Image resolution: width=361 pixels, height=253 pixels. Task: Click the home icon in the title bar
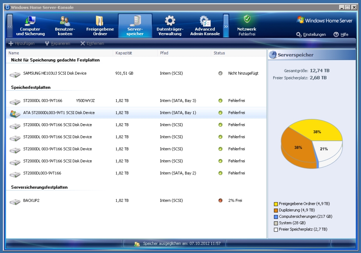(x=8, y=7)
